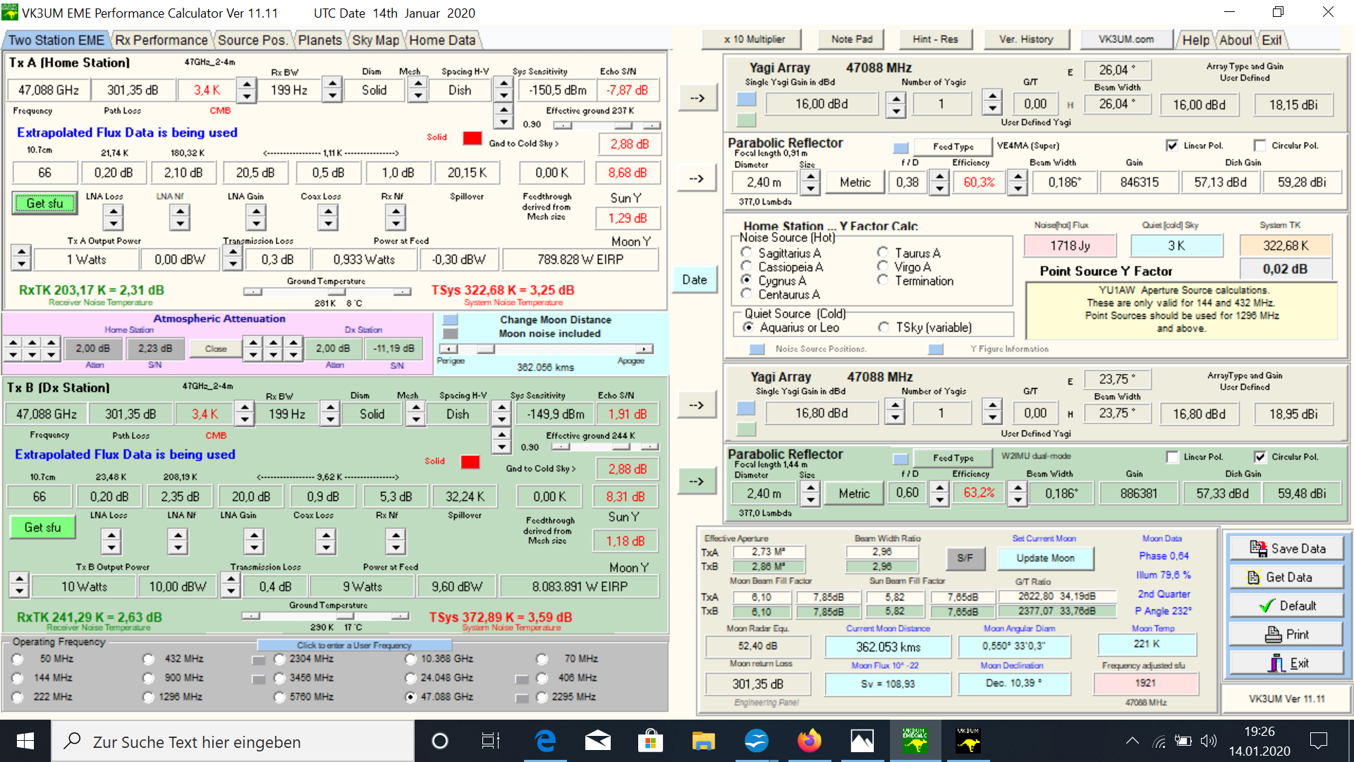Click the blue square beside Y Figure Information

[936, 349]
